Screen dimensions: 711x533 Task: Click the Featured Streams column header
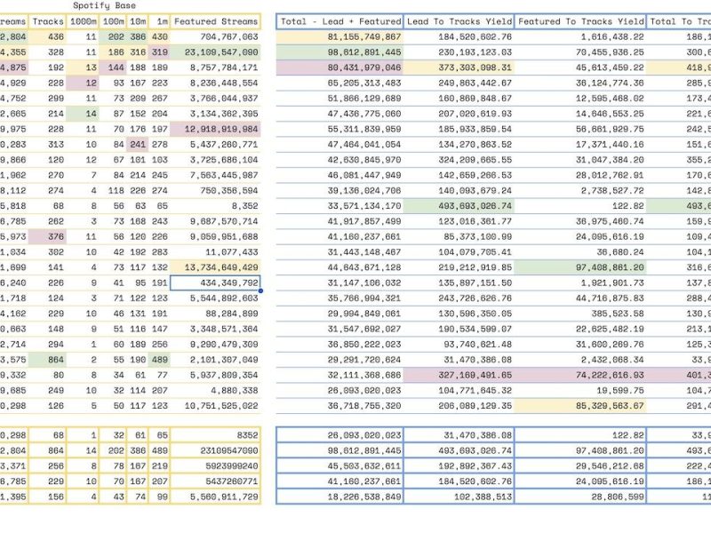pyautogui.click(x=215, y=21)
